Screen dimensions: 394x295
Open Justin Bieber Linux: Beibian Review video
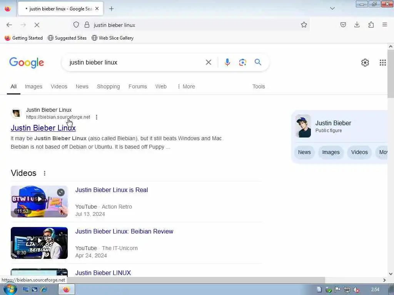coord(124,231)
